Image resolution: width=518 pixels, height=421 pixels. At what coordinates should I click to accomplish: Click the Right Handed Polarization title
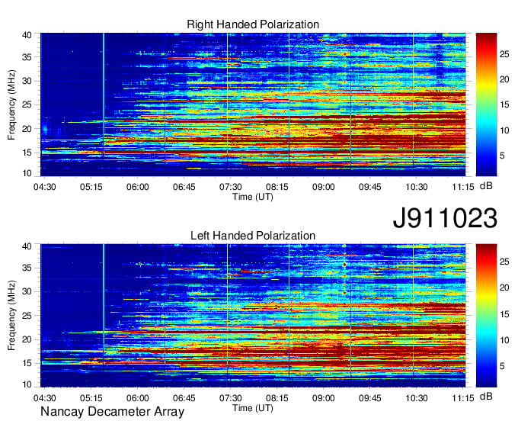click(x=253, y=24)
